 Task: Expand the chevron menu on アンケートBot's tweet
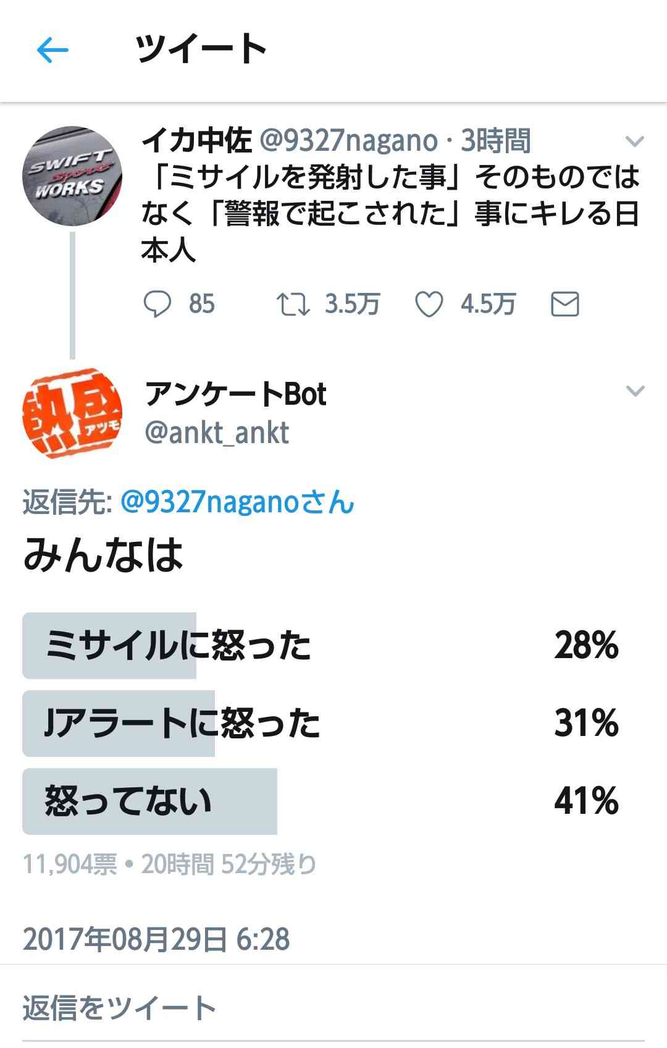(635, 391)
